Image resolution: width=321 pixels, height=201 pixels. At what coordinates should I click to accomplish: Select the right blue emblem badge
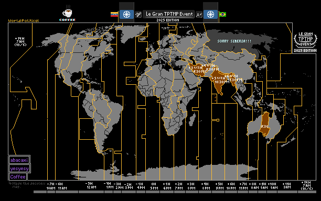click(x=210, y=14)
